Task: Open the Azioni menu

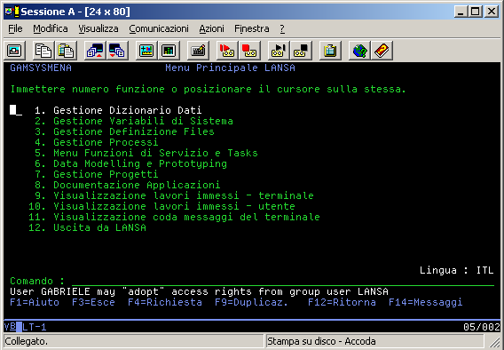Action: [x=211, y=28]
